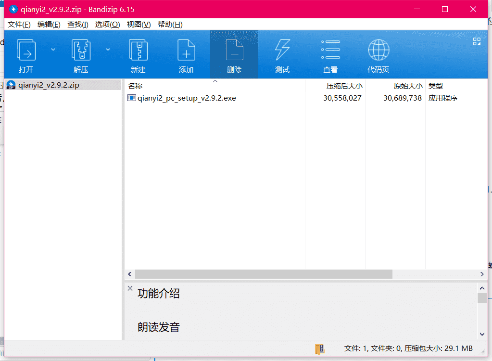Image resolution: width=492 pixels, height=361 pixels.
Task: Minimize the Bandizip window
Action: (416, 10)
